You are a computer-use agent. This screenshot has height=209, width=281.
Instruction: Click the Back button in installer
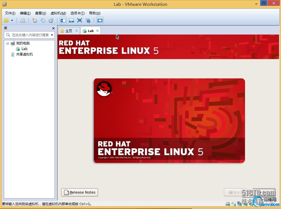point(235,192)
